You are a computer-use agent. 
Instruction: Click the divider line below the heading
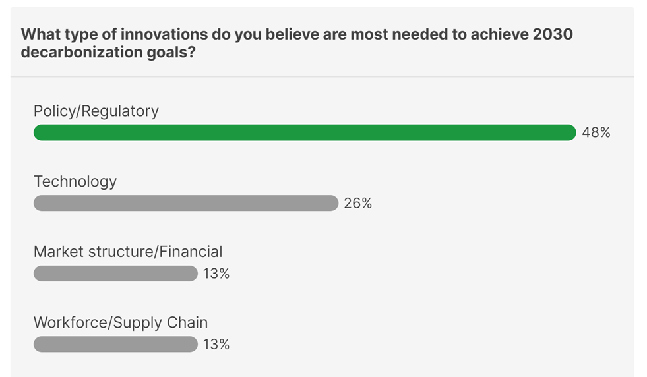coord(323,76)
